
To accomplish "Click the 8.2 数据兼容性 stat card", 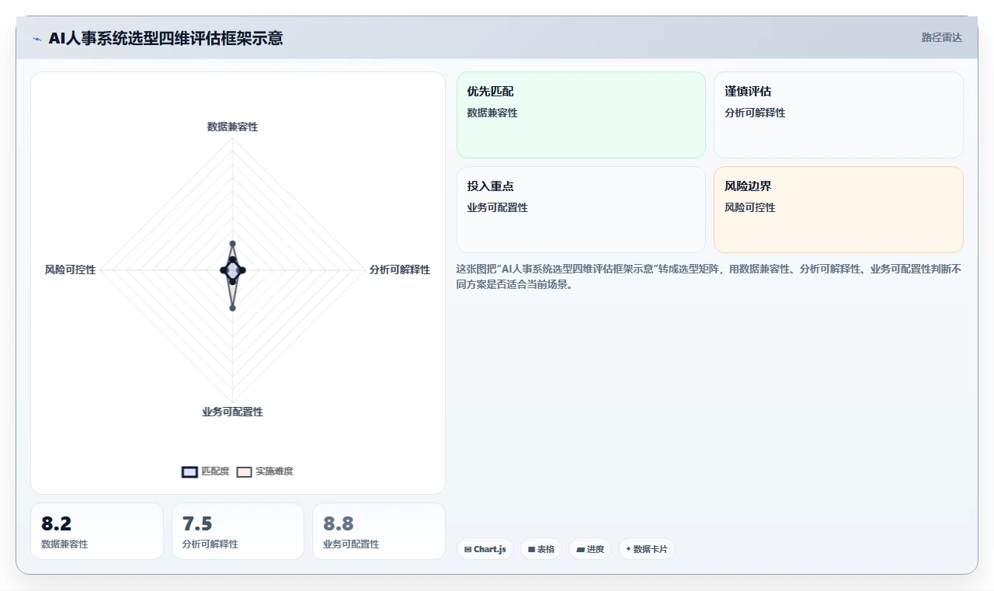I will point(97,531).
